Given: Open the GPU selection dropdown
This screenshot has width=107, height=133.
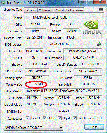Looking at the screenshot, I should point(34,128).
